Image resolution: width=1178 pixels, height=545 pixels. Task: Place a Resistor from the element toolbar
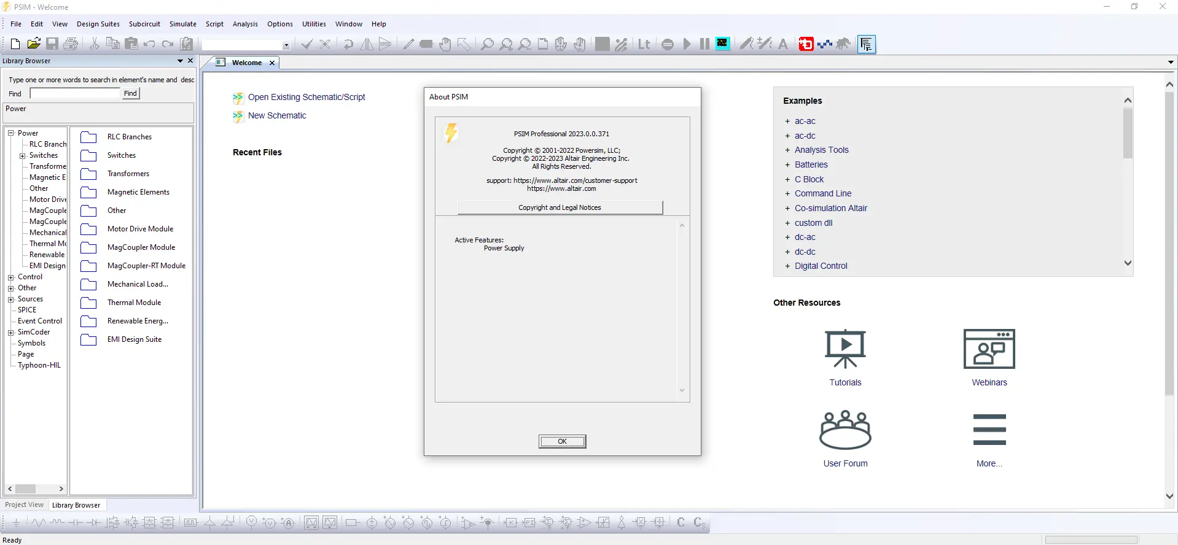coord(39,523)
